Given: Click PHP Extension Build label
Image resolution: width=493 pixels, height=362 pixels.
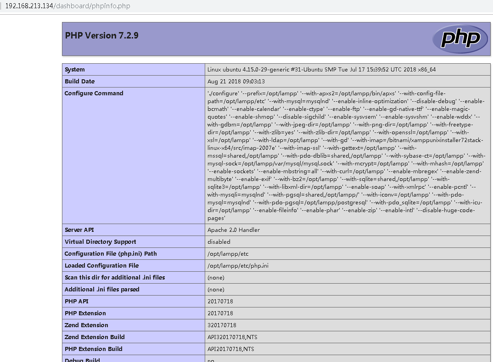Looking at the screenshot, I should point(93,349).
